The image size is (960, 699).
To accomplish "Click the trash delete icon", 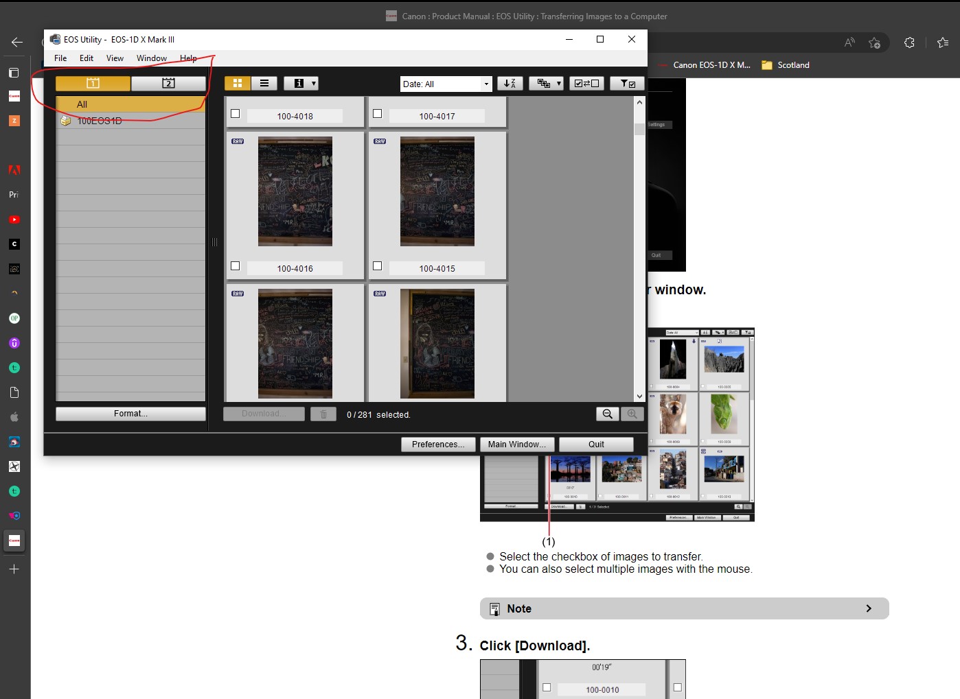I will point(323,414).
